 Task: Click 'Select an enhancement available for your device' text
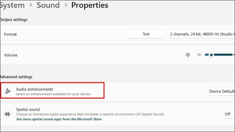pos(53,94)
